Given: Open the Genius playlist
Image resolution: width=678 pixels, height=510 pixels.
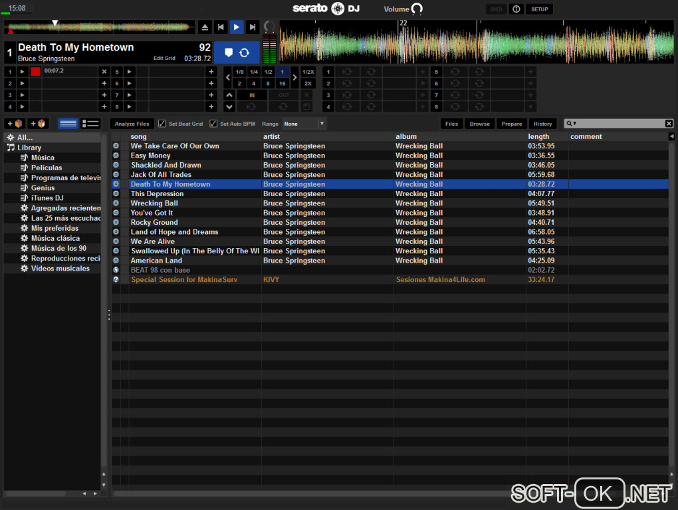Looking at the screenshot, I should (x=53, y=188).
